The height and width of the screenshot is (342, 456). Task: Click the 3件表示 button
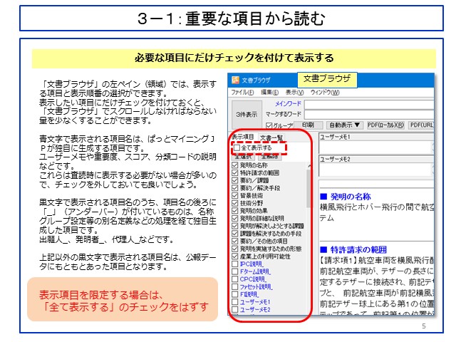[247, 115]
